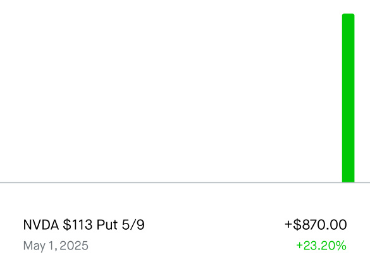370x264 pixels.
Task: Click white gap below the chart baseline
Action: coord(185,198)
